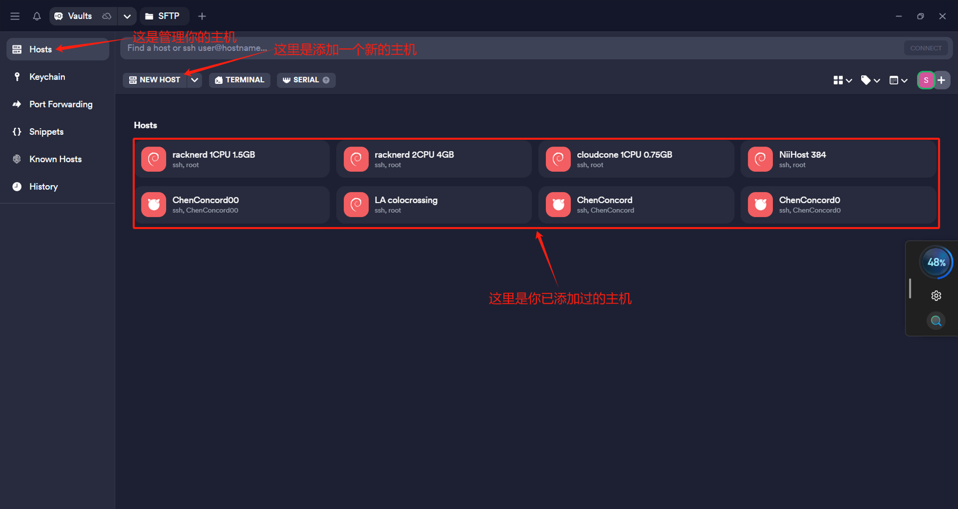Open the floating widget settings gear
Viewport: 958px width, 509px height.
coord(936,296)
